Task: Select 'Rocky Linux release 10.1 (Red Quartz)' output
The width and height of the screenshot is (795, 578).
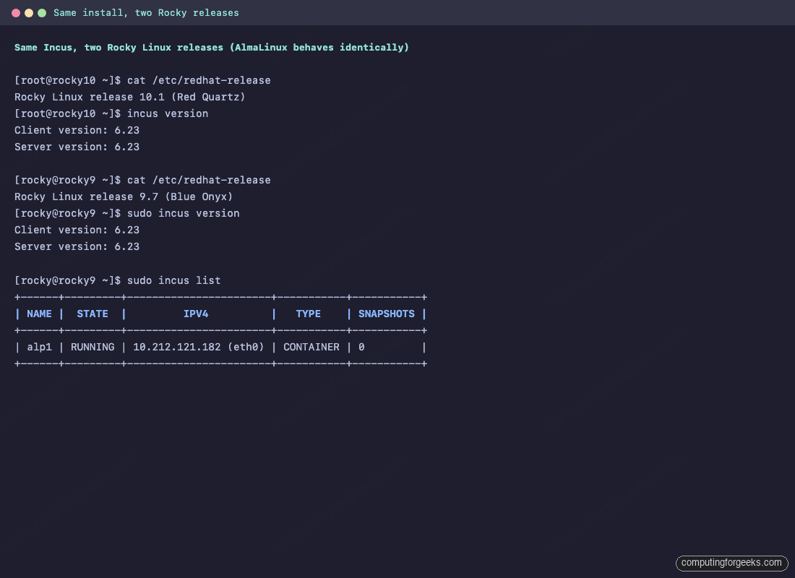Action: (x=130, y=97)
